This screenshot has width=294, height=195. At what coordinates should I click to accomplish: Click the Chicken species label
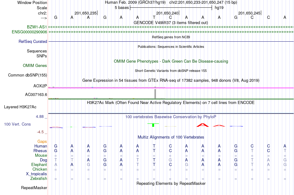click(40, 169)
